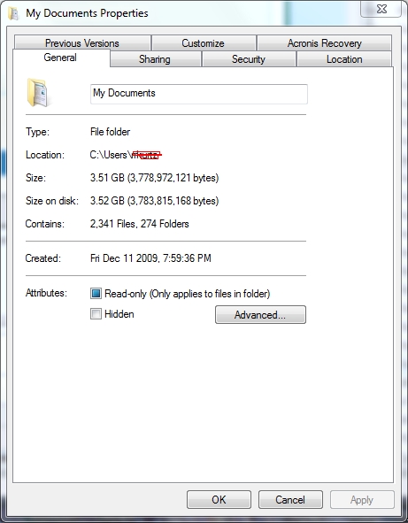Click the greyed-out Apply button
This screenshot has width=408, height=523.
tap(362, 499)
